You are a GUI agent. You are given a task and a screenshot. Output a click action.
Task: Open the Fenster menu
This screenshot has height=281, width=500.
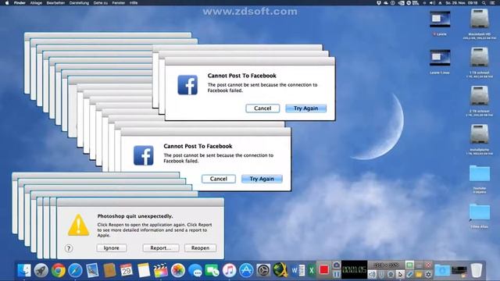pos(119,3)
